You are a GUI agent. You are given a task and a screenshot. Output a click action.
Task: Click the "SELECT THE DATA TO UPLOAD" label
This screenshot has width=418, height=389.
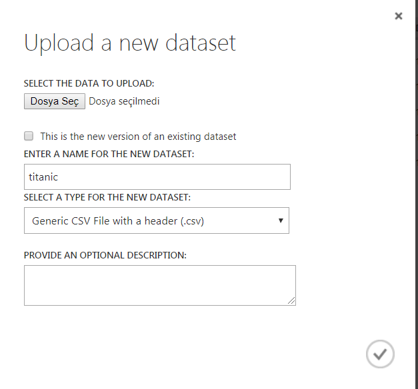89,84
